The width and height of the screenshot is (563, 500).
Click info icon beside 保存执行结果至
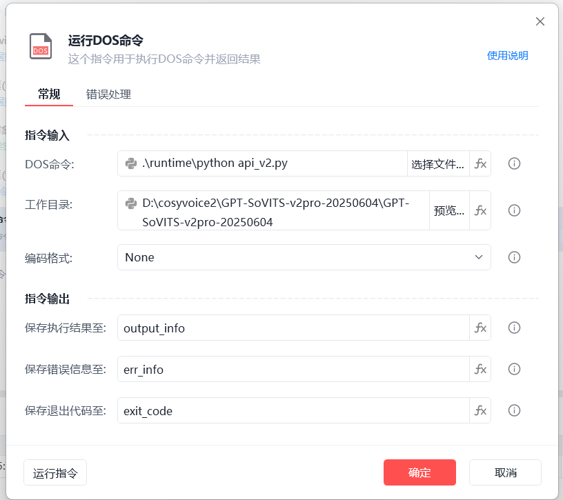click(x=514, y=328)
